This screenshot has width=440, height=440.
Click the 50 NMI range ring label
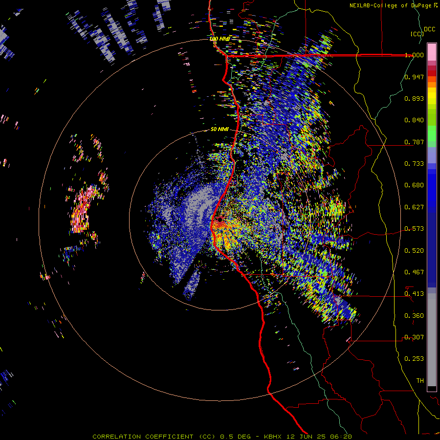(220, 130)
